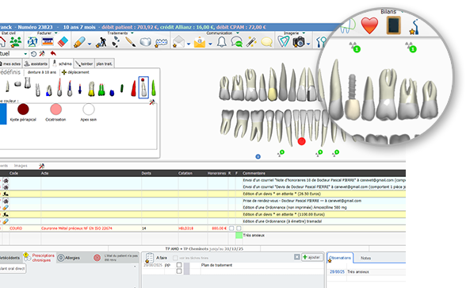The image size is (466, 288).
Task: Tick the Plan de traitement task checkbox
Action: pyautogui.click(x=179, y=265)
